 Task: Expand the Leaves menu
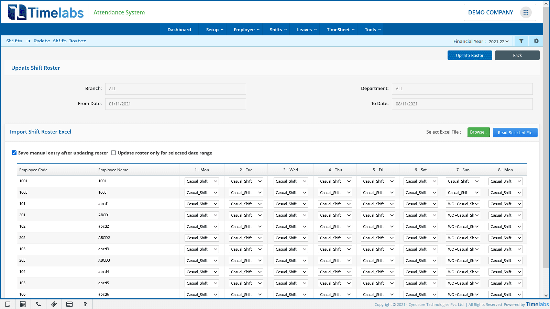[307, 30]
